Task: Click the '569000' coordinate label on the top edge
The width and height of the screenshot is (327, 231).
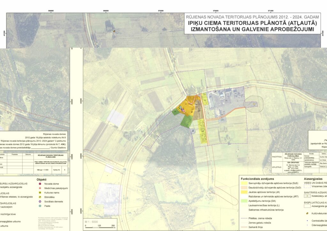Action: [51, 11]
